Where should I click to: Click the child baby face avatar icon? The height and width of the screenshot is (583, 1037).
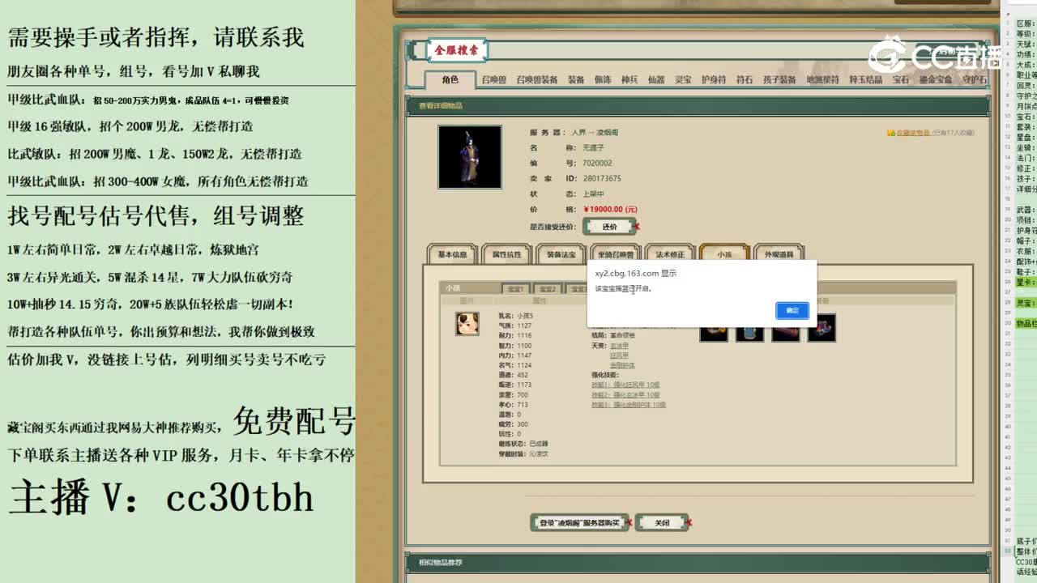click(x=467, y=324)
